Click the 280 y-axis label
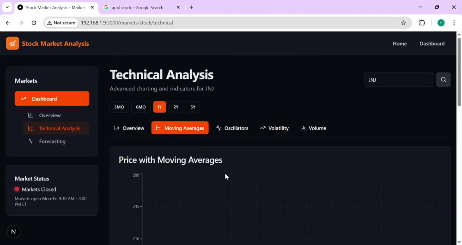Screen dimensions: 462x245 (x=136, y=175)
